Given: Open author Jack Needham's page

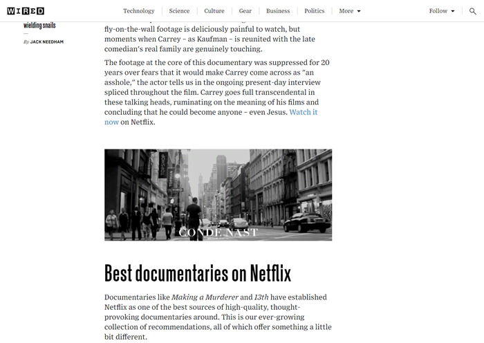Looking at the screenshot, I should click(46, 42).
